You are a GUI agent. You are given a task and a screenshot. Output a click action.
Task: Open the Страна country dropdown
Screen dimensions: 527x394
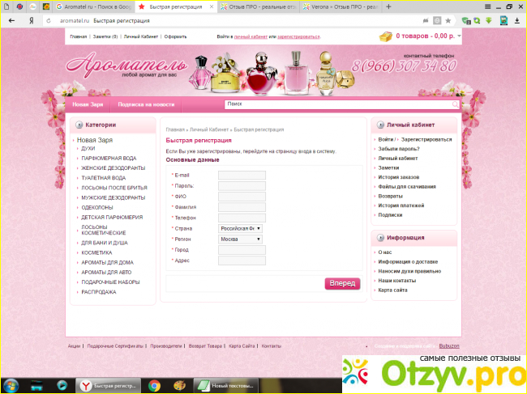tap(241, 229)
